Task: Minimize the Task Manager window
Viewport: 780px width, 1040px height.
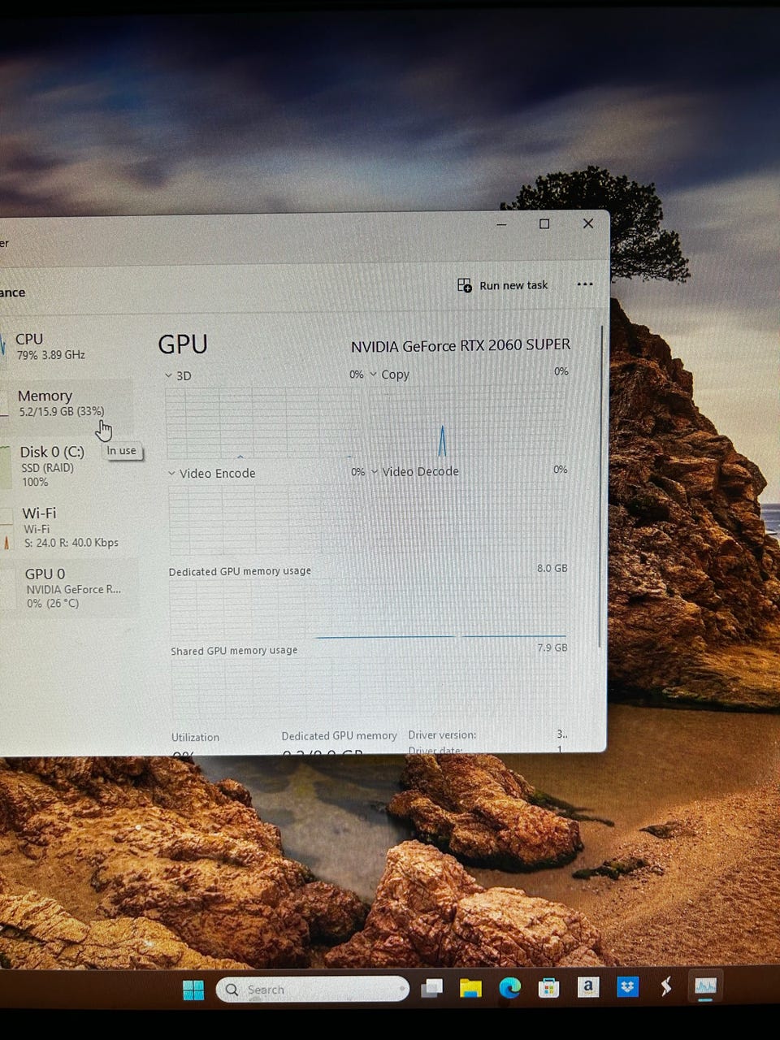Action: click(502, 224)
